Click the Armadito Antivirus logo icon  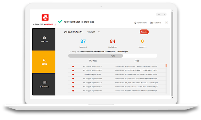(45, 18)
